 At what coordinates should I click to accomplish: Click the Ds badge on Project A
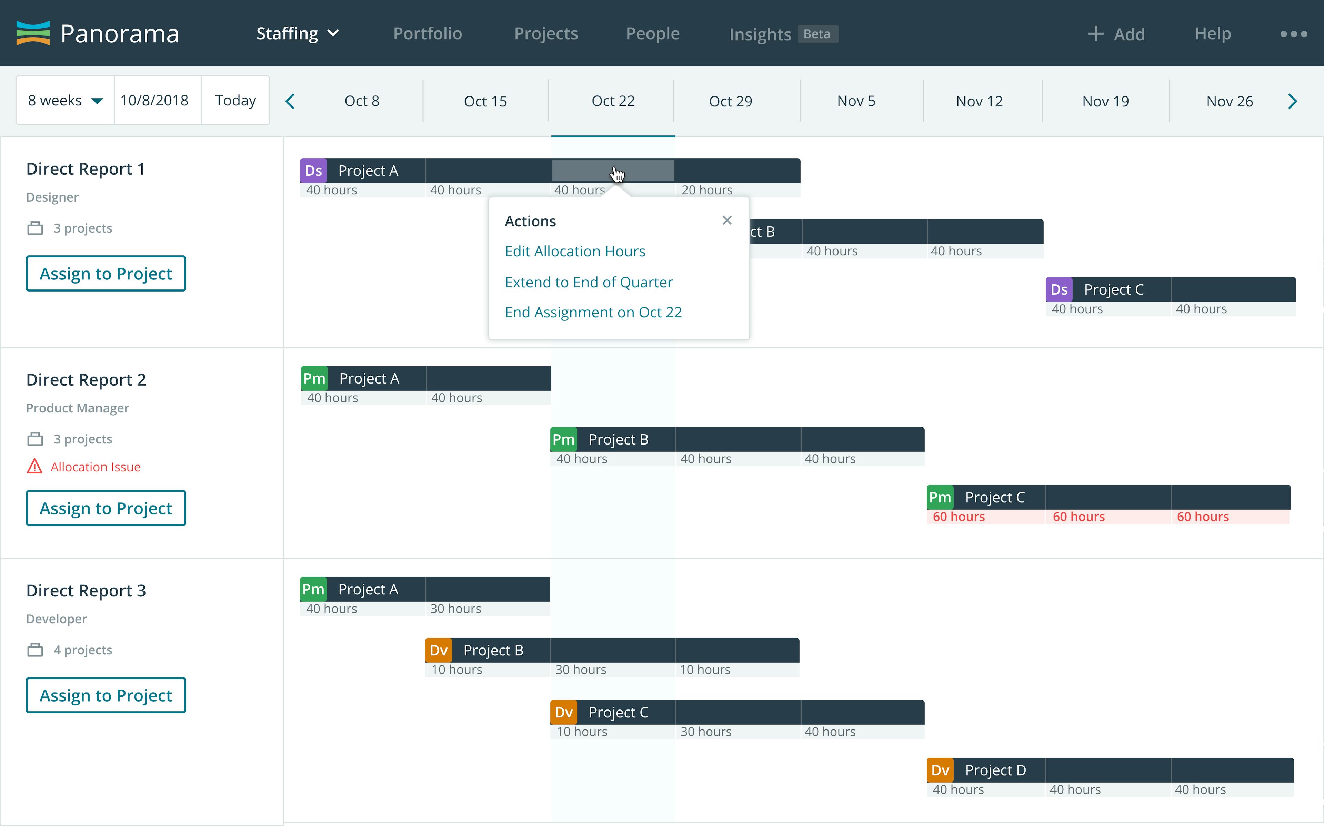pos(313,170)
